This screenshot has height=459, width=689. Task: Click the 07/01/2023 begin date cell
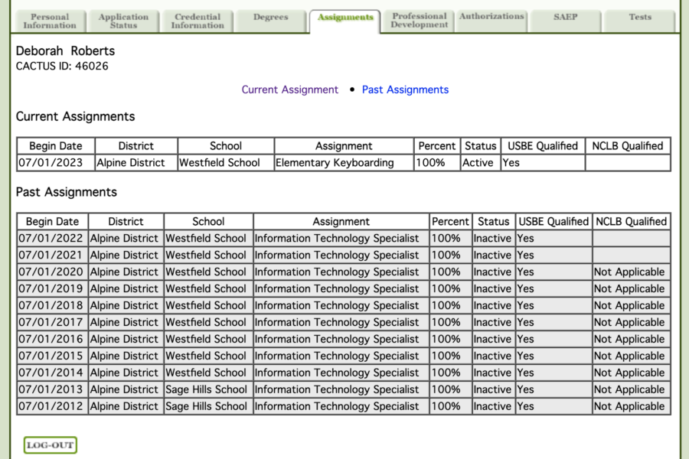coord(56,162)
